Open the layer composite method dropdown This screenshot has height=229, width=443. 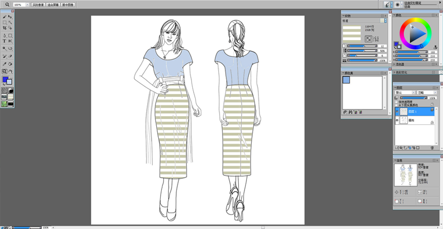coord(405,92)
